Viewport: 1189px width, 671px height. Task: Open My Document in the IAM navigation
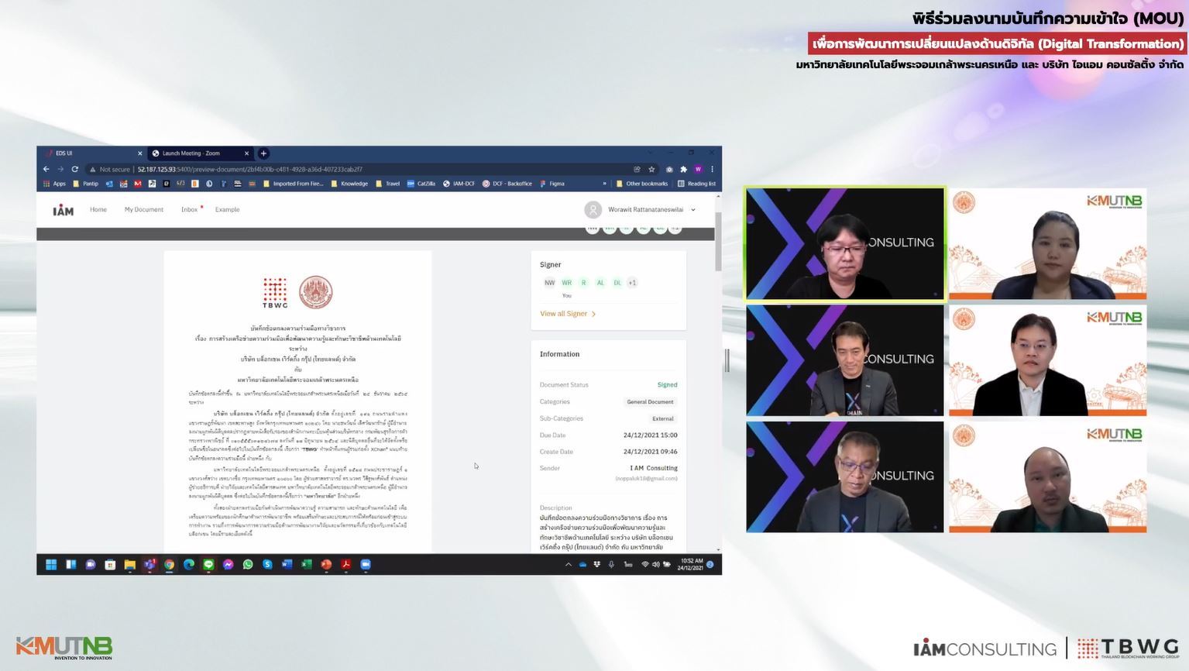[x=144, y=210]
